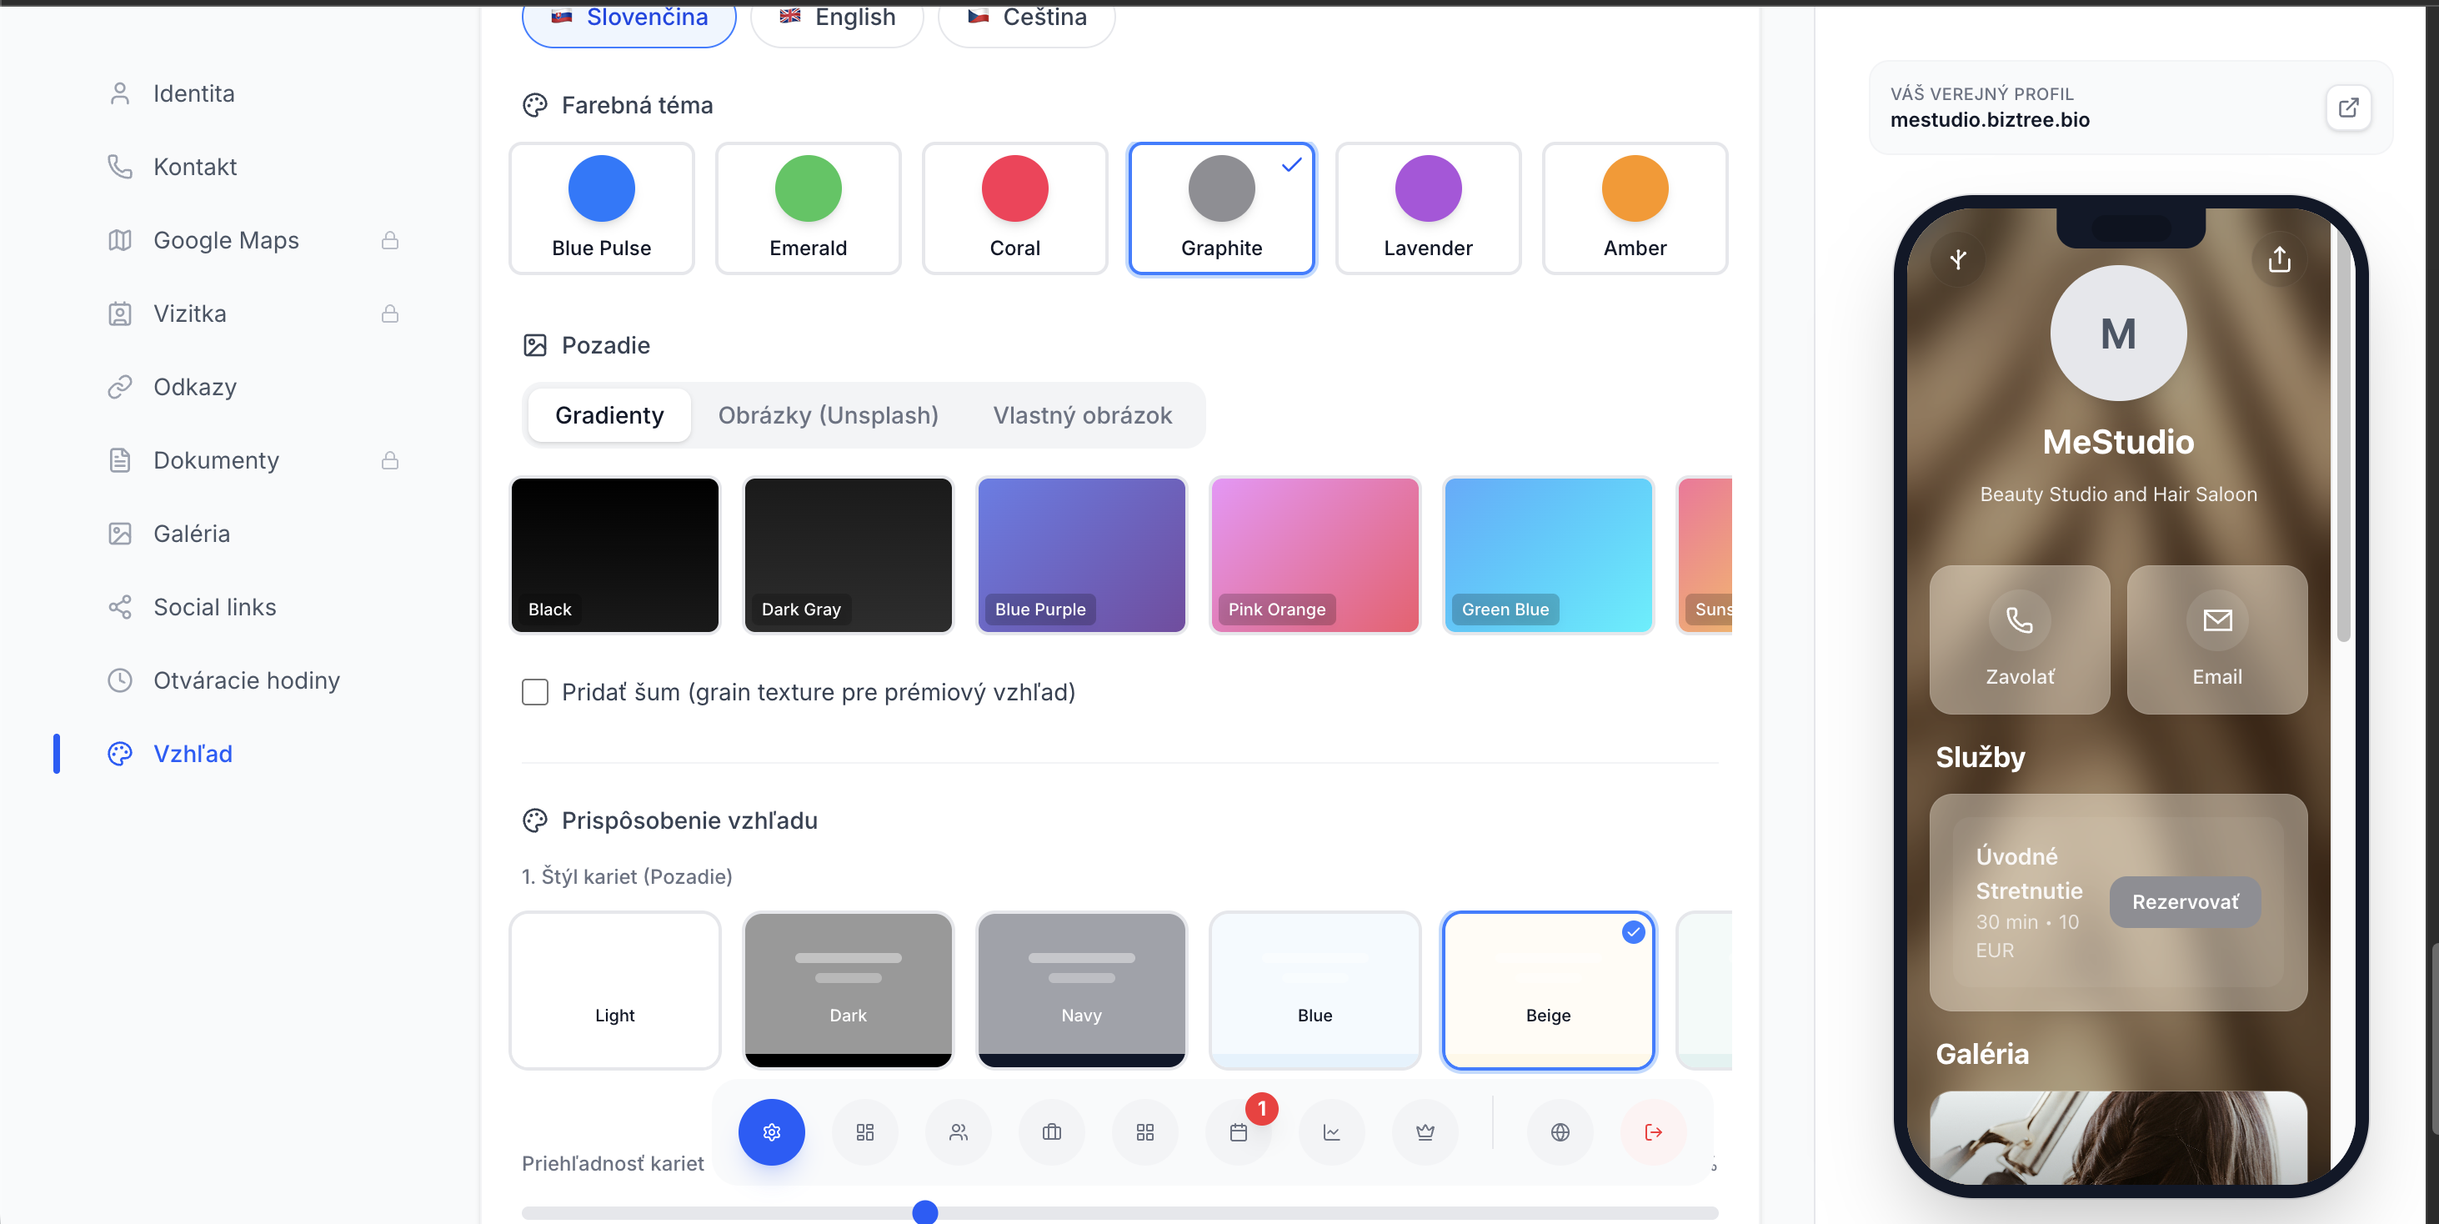Click the Priehľadnosť kariet slider handle
The width and height of the screenshot is (2439, 1224).
924,1211
